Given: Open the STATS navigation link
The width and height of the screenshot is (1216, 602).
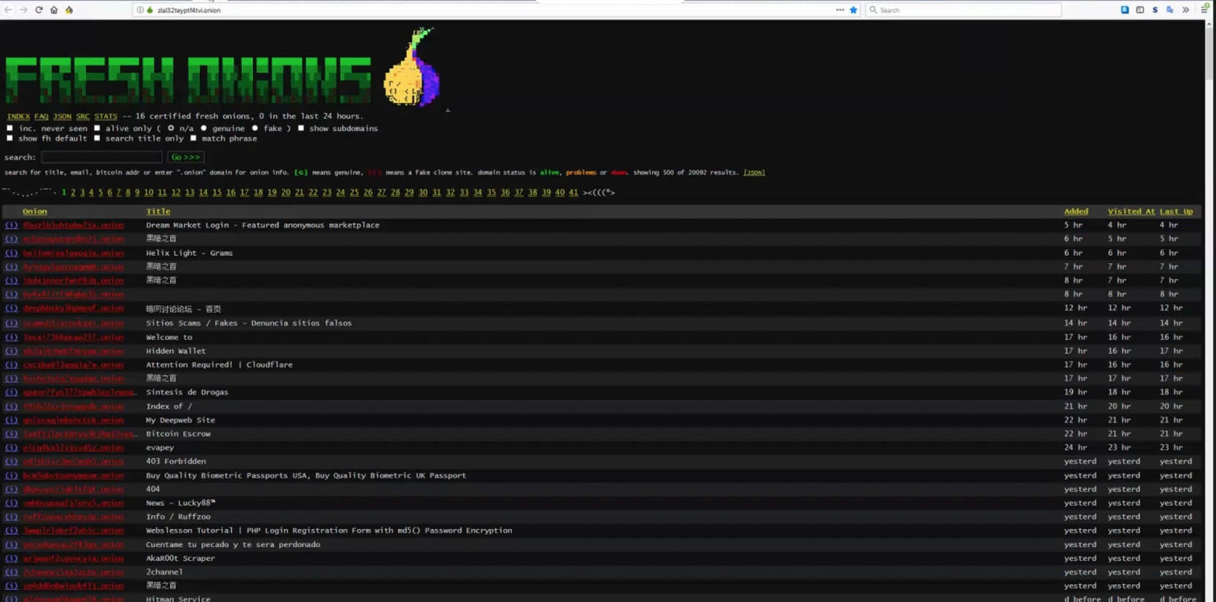Looking at the screenshot, I should (106, 116).
